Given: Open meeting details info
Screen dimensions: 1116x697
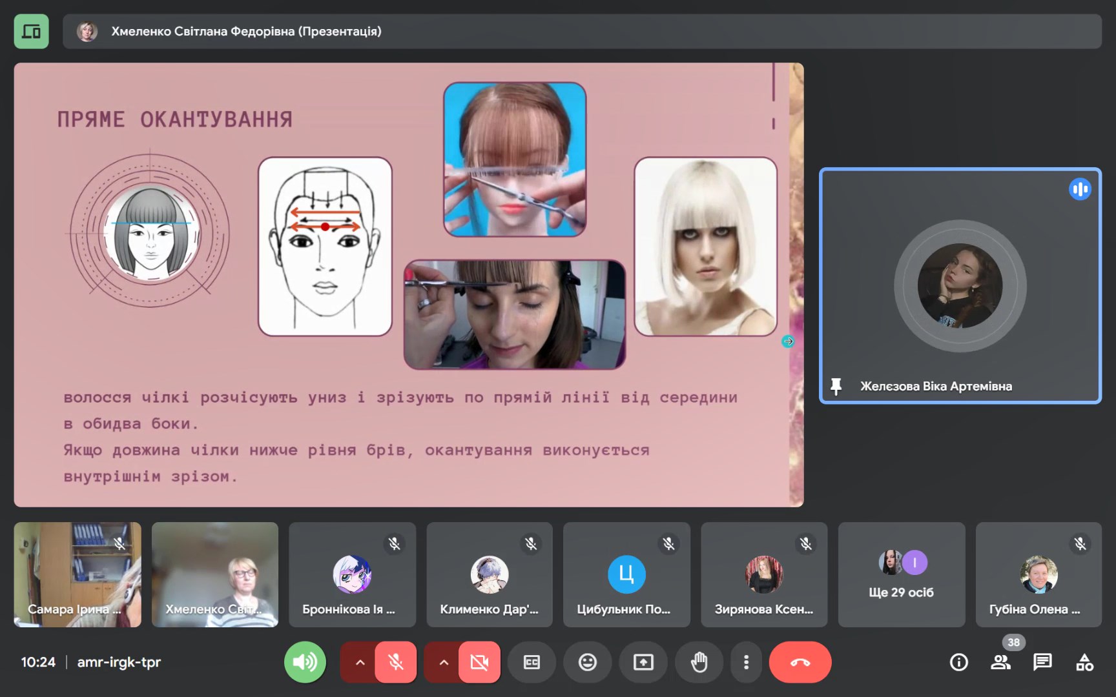Looking at the screenshot, I should (958, 662).
